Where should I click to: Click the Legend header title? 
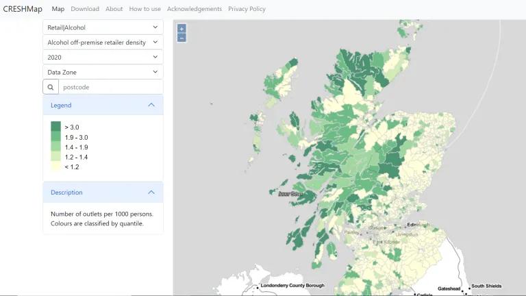tap(61, 105)
